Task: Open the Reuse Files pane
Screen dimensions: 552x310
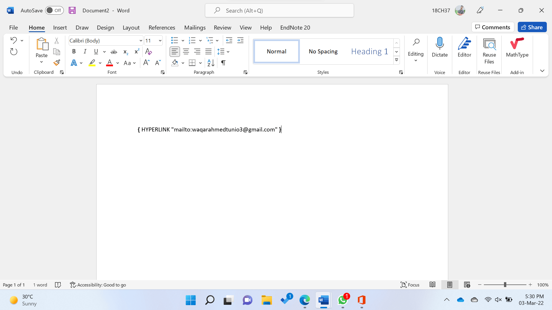Action: coord(489,51)
